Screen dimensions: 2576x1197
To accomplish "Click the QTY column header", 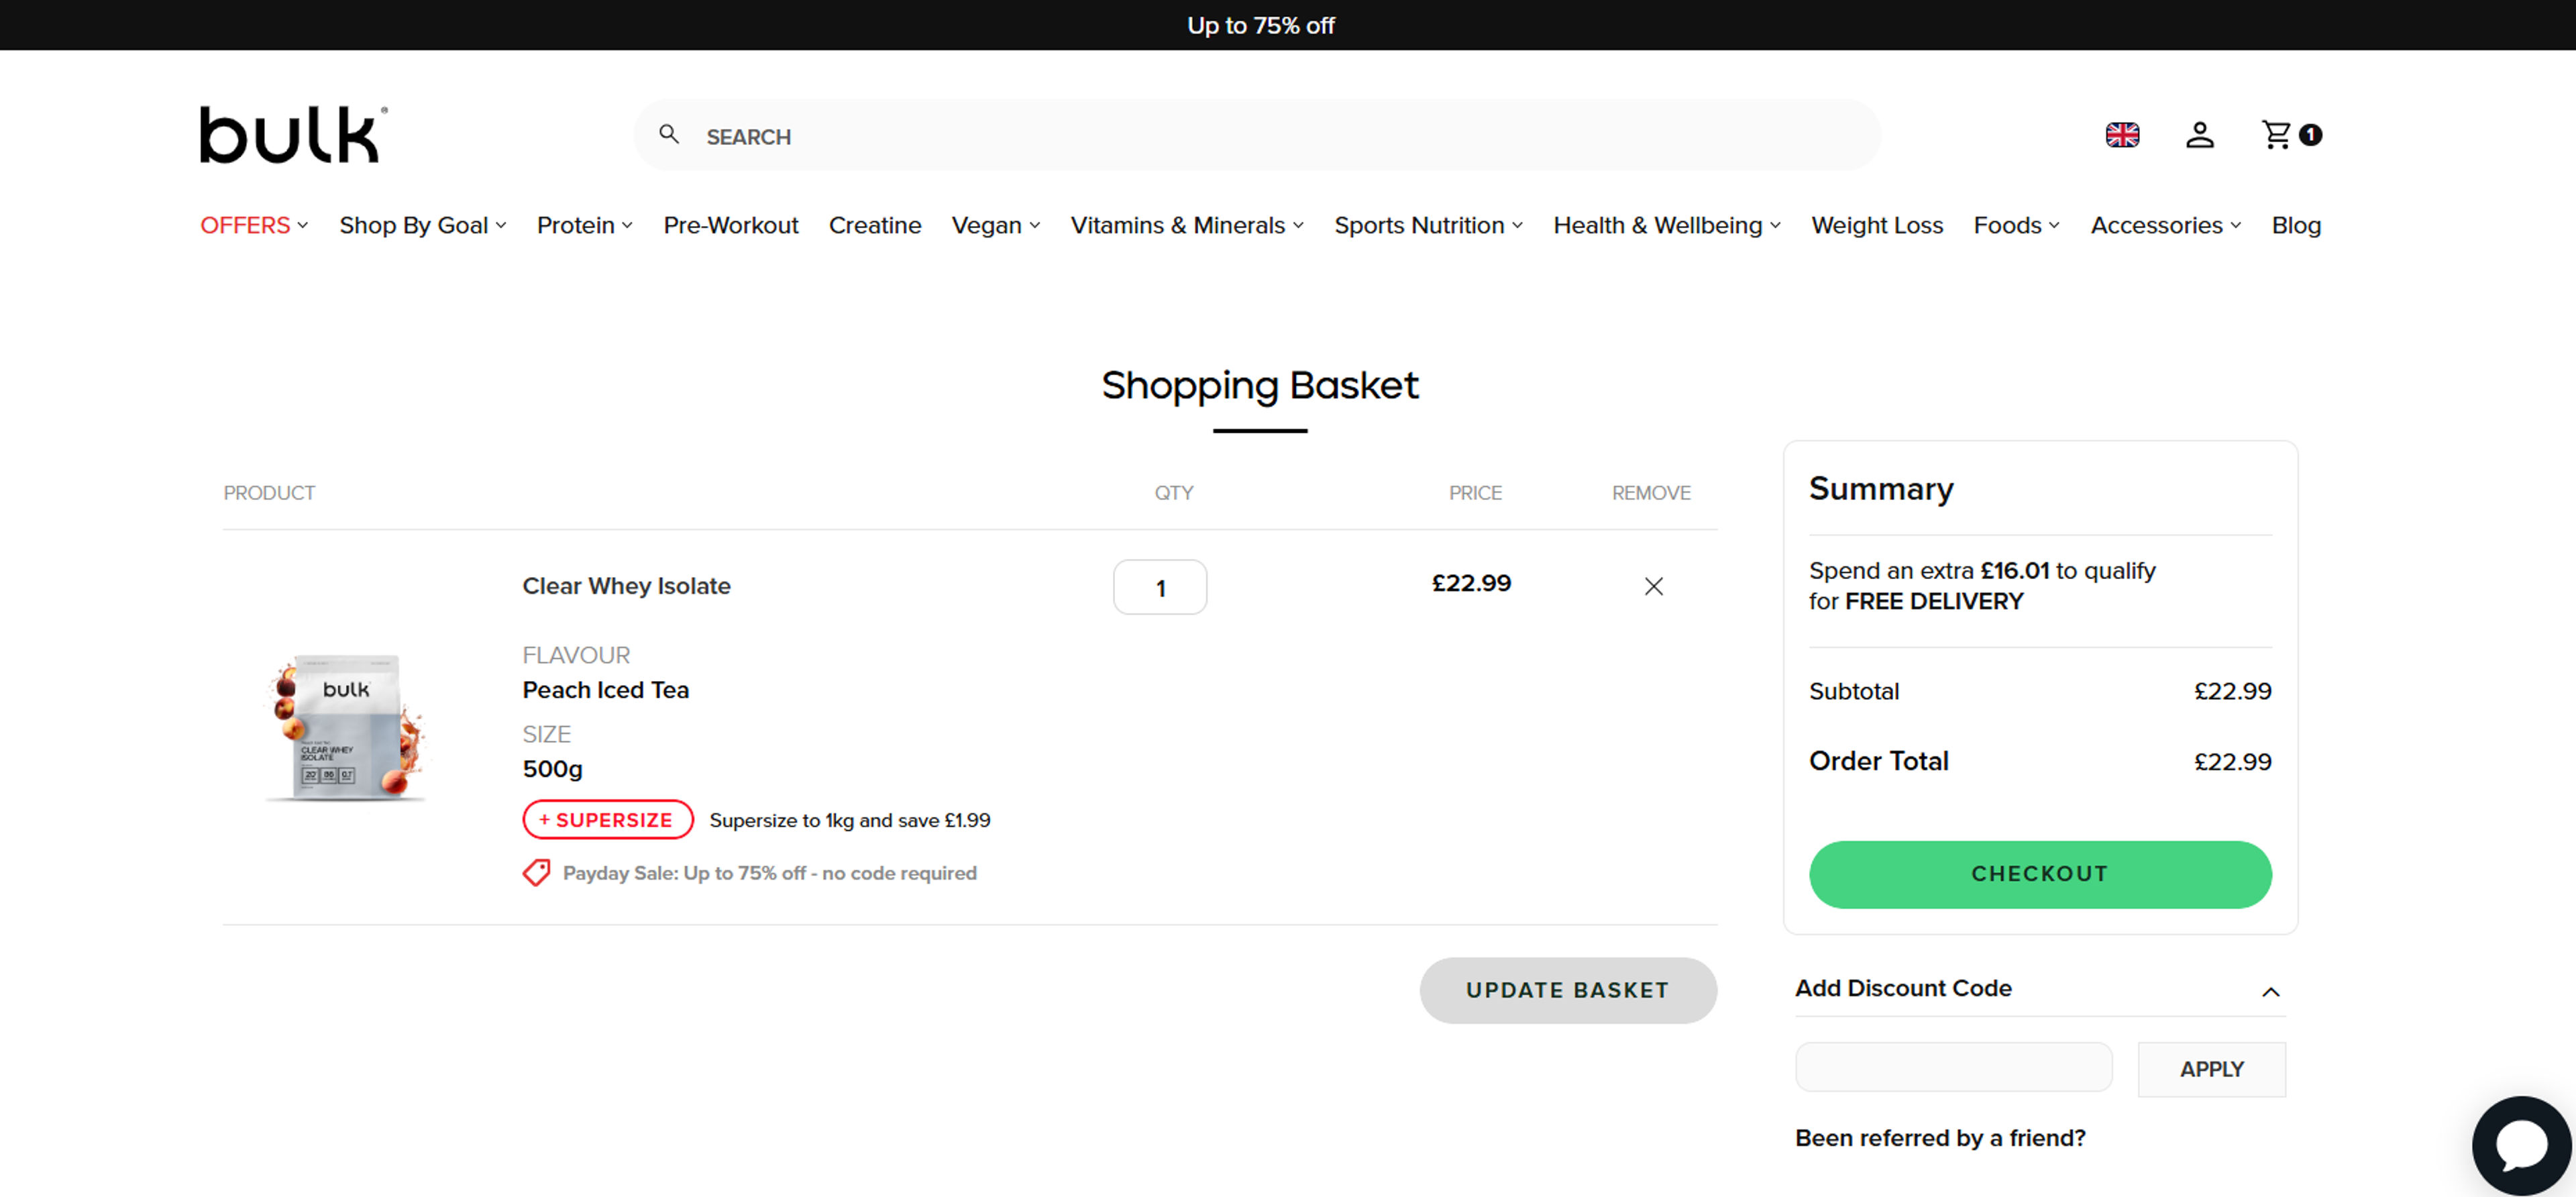I will tap(1173, 493).
